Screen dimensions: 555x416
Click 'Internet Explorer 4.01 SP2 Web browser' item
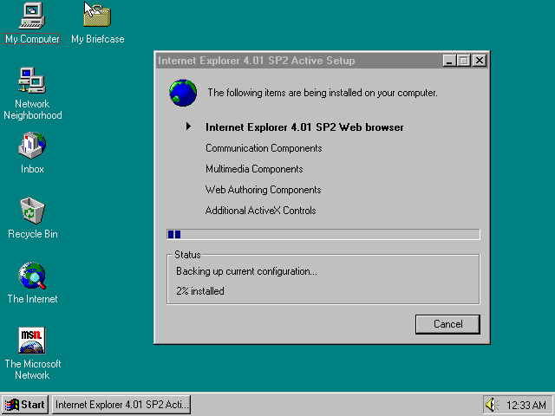click(304, 127)
